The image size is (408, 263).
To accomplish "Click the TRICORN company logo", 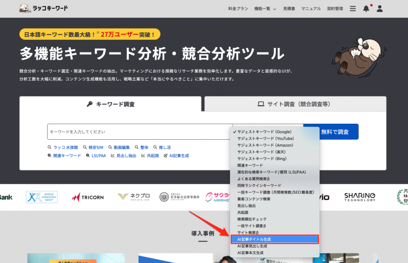I will 88,197.
